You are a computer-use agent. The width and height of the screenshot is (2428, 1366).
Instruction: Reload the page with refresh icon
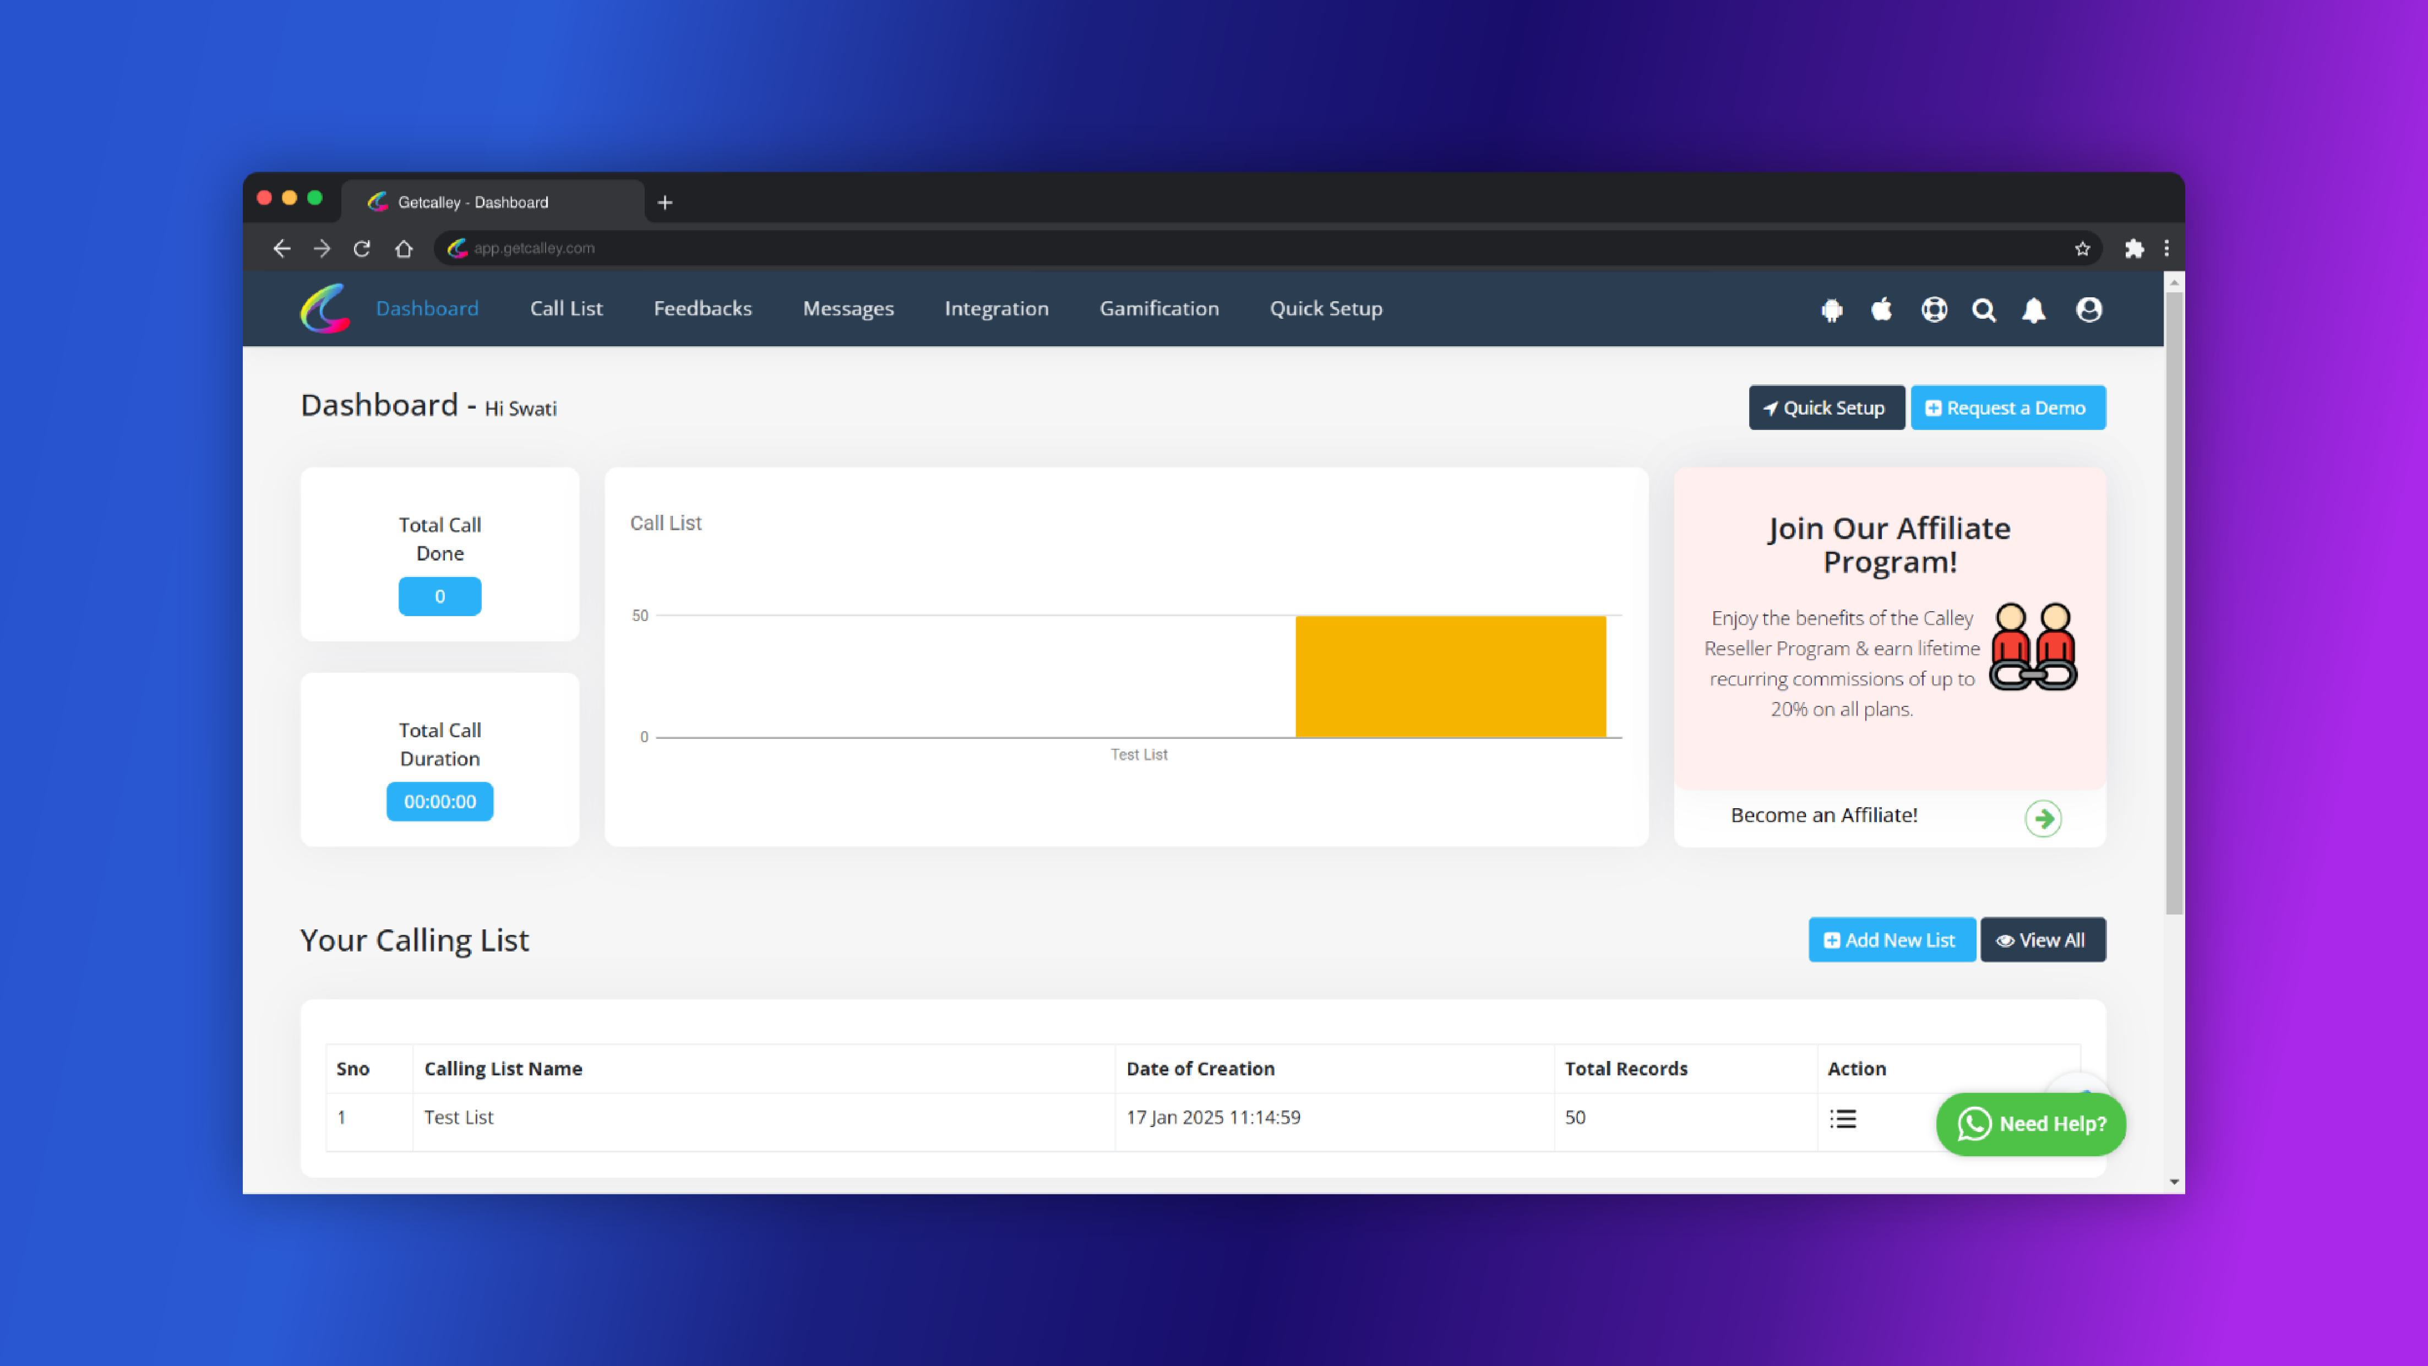(x=362, y=248)
